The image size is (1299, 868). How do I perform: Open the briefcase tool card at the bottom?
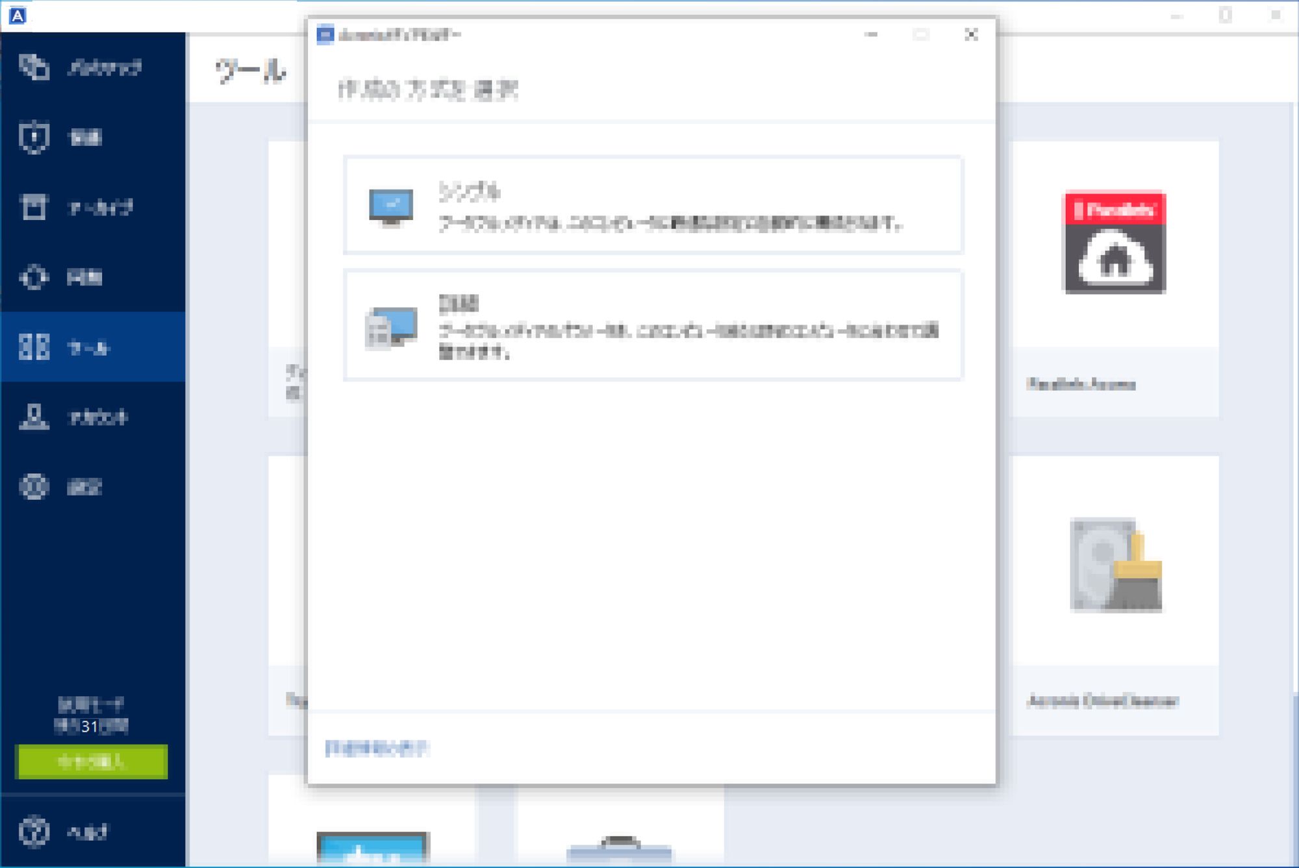pyautogui.click(x=620, y=825)
